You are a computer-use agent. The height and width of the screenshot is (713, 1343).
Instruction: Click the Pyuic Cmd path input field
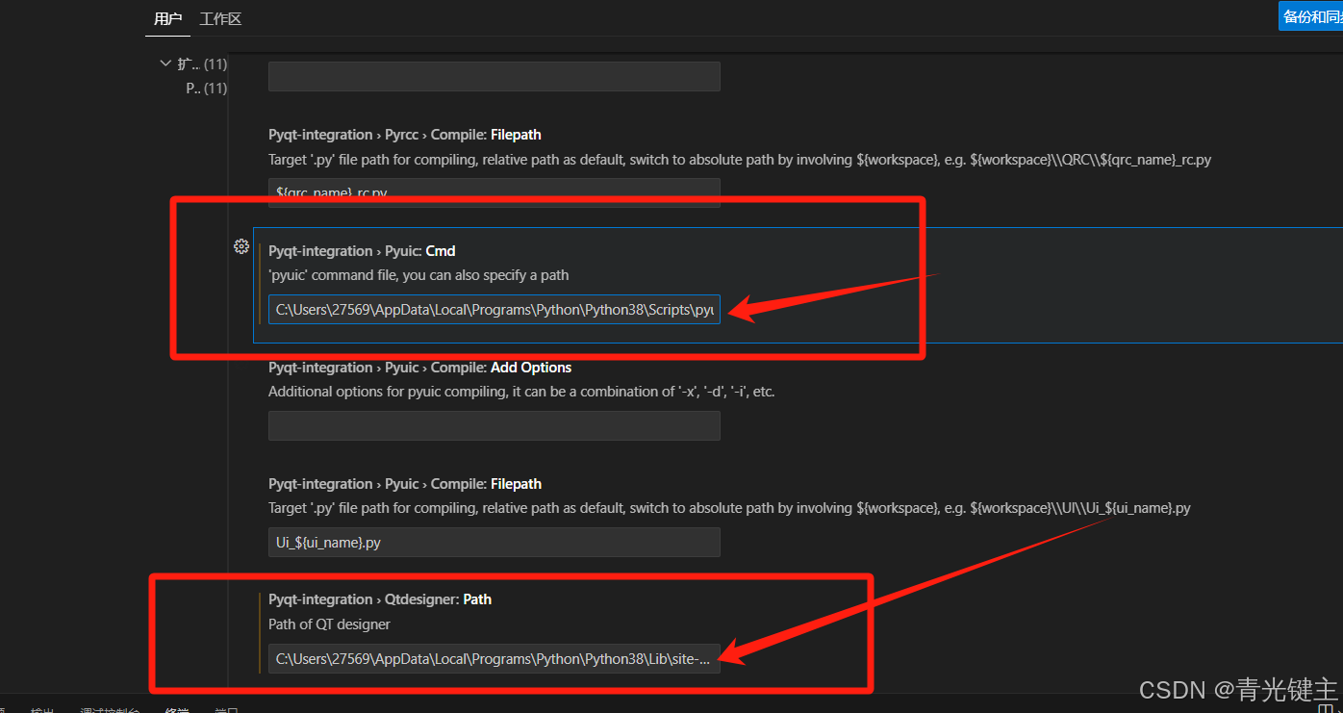point(494,309)
